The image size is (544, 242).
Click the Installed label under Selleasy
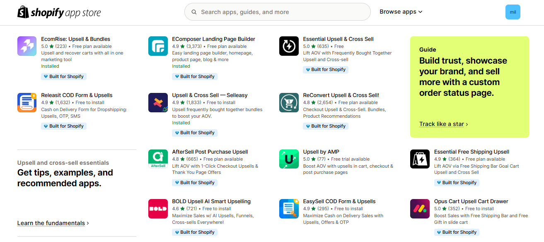181,123
